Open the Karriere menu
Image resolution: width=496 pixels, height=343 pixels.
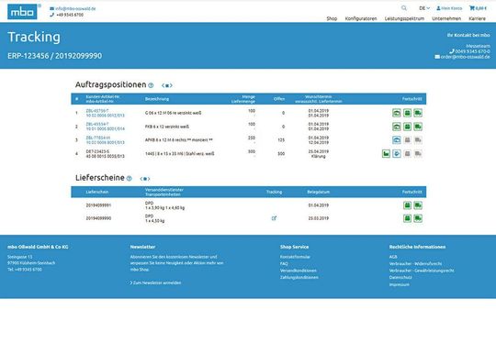tap(477, 18)
